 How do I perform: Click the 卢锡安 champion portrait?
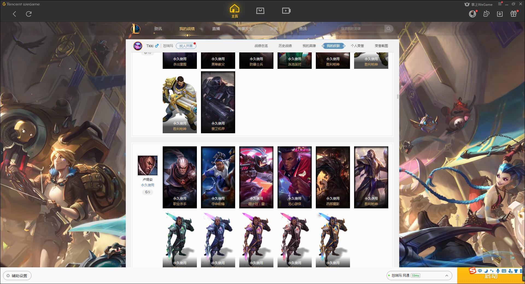point(147,165)
